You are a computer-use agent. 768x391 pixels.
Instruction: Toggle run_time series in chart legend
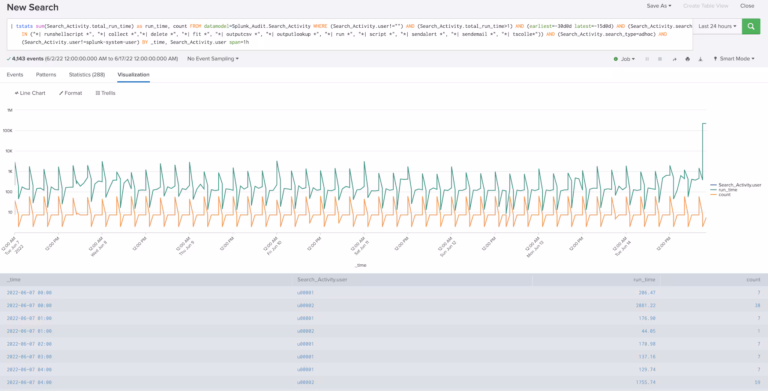point(727,190)
